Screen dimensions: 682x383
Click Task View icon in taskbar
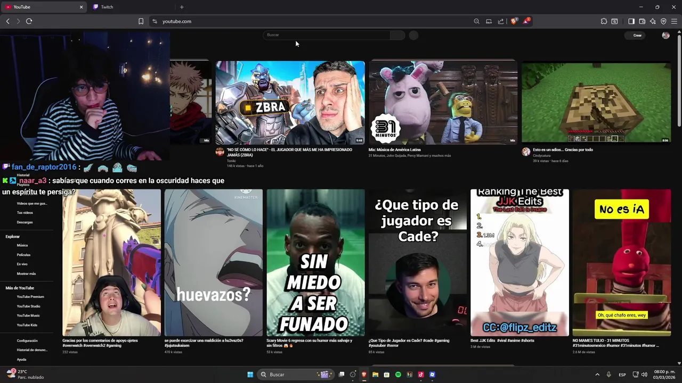point(342,374)
